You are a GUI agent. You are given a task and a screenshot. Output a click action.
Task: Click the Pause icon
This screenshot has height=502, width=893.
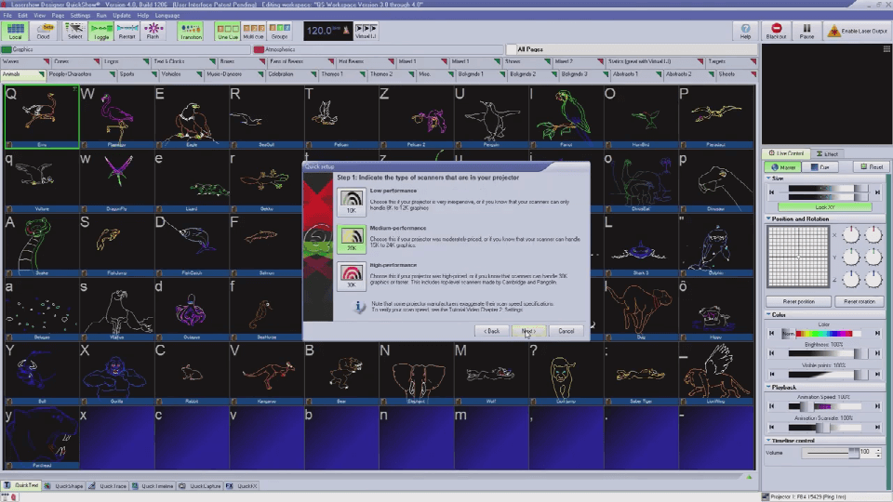(807, 32)
